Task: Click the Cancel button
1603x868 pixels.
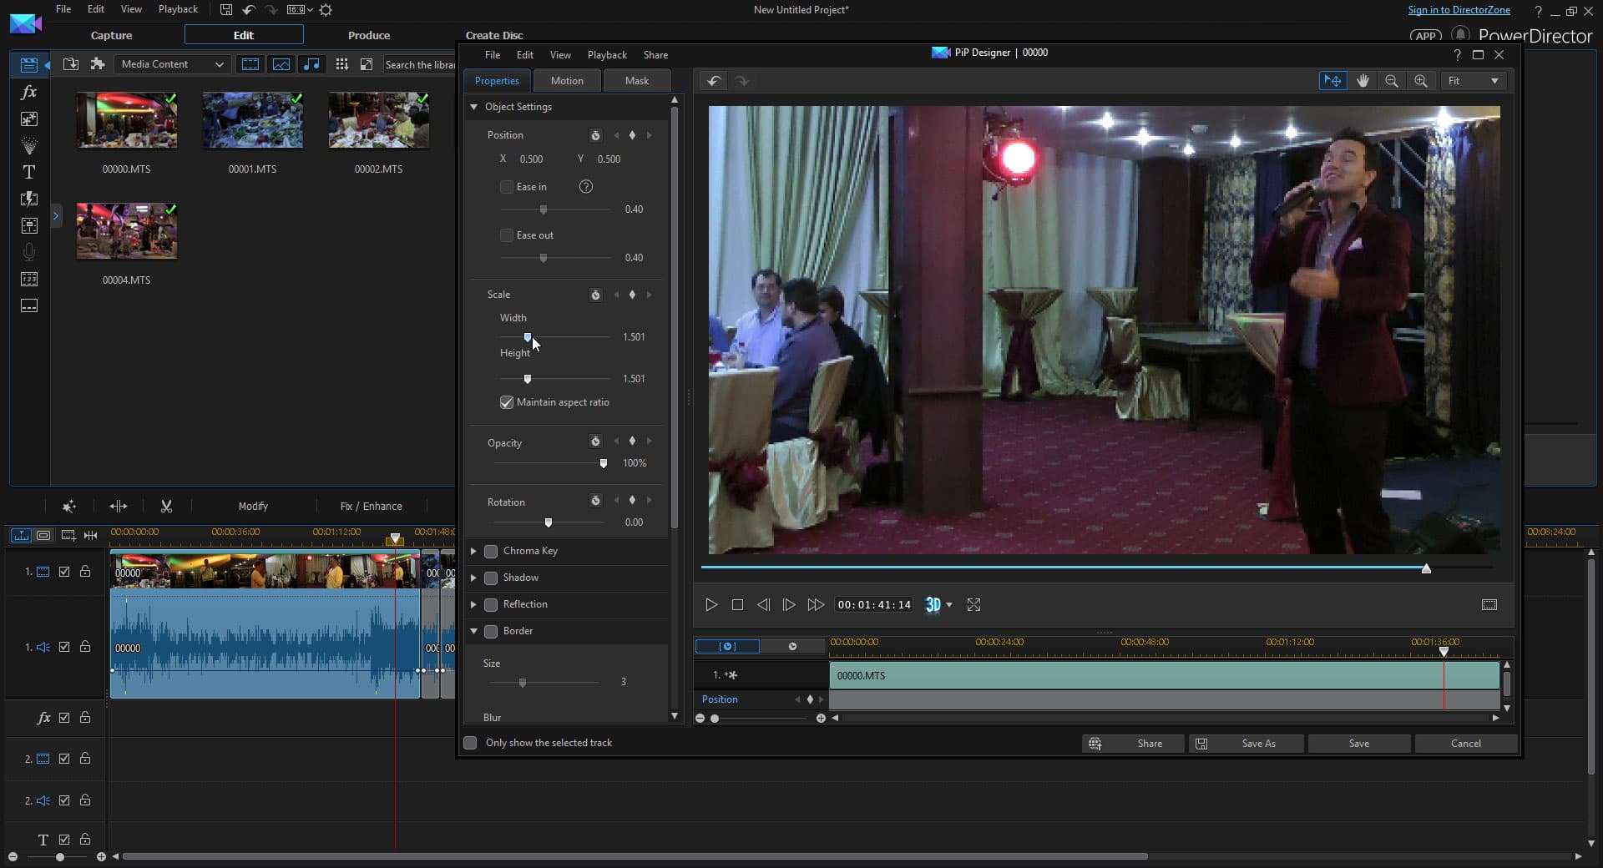Action: tap(1465, 744)
